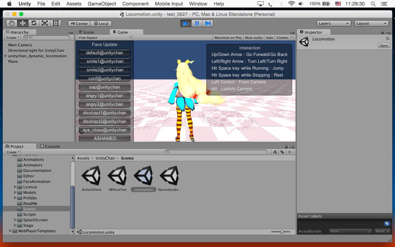
Task: Open the GameObject menu
Action: point(102,4)
